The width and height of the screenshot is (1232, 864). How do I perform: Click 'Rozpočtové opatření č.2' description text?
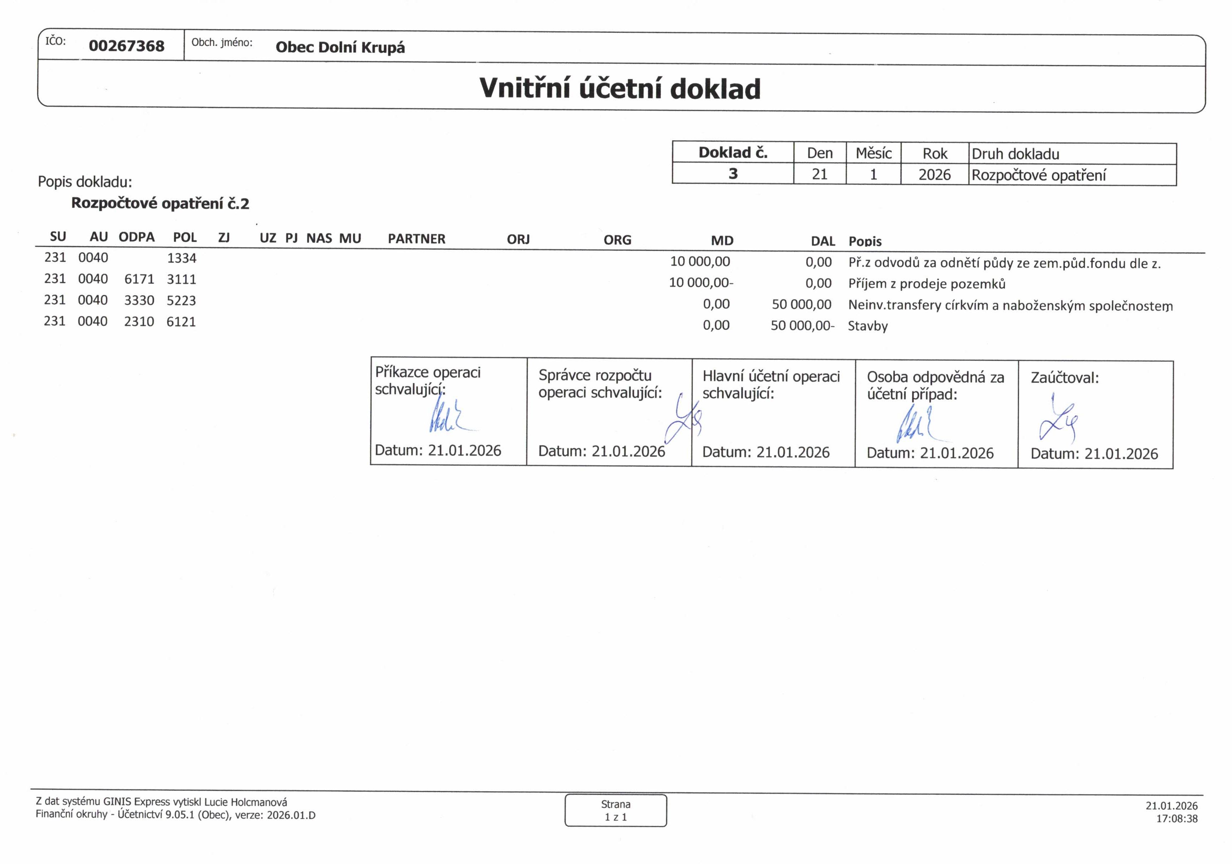[160, 203]
